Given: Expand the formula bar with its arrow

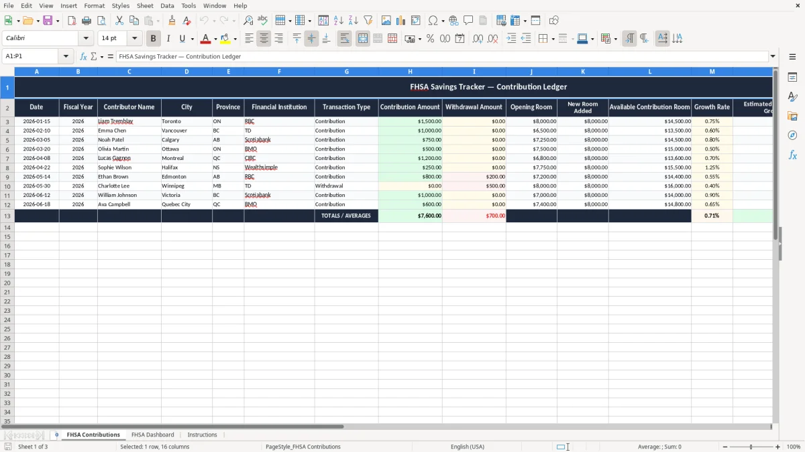Looking at the screenshot, I should point(773,56).
